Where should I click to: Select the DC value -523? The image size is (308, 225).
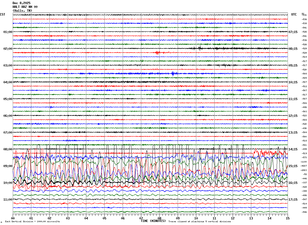[304, 116]
